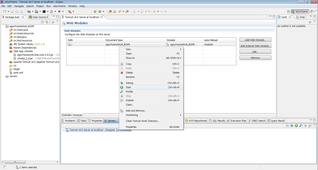Image resolution: width=318 pixels, height=170 pixels.
Task: Click the run external tools icon
Action: (70, 11)
